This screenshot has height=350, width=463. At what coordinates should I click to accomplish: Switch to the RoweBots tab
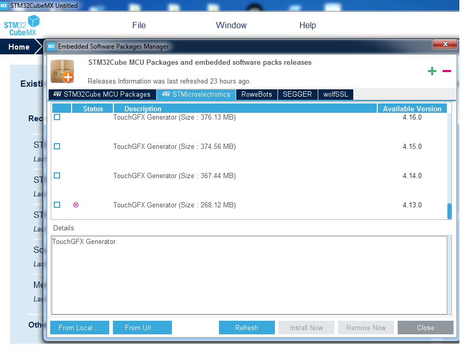click(257, 95)
